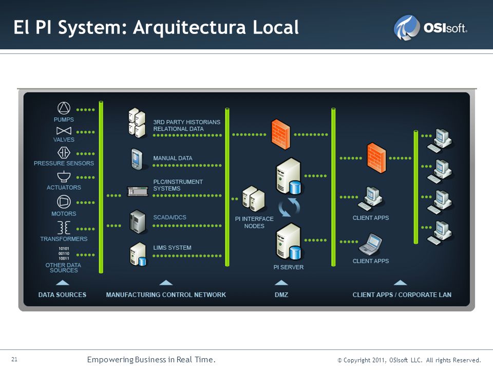493x370 pixels.
Task: Click the DMZ section label
Action: coord(281,295)
